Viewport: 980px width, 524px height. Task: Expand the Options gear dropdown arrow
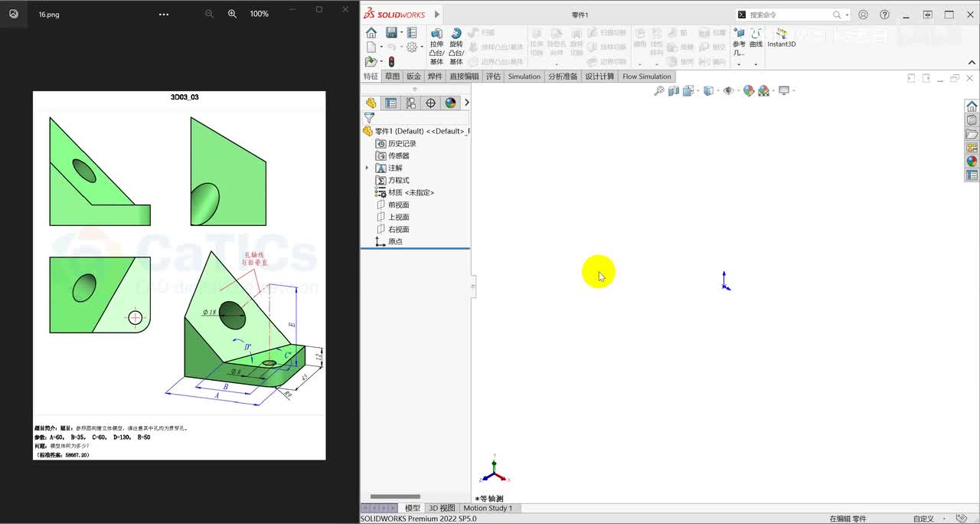coord(422,47)
